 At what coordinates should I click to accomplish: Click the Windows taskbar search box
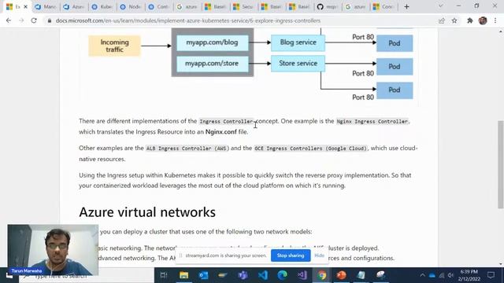pos(87,276)
